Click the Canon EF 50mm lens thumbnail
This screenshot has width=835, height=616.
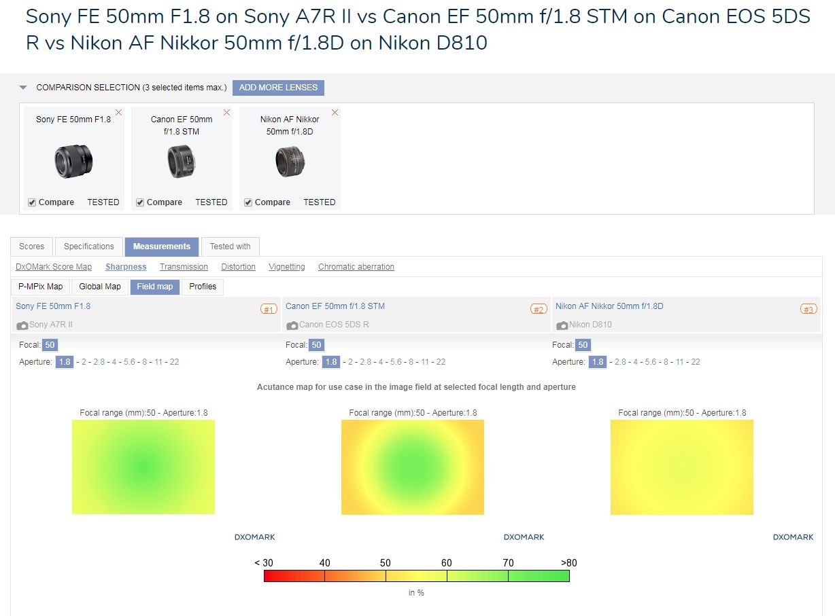[182, 162]
